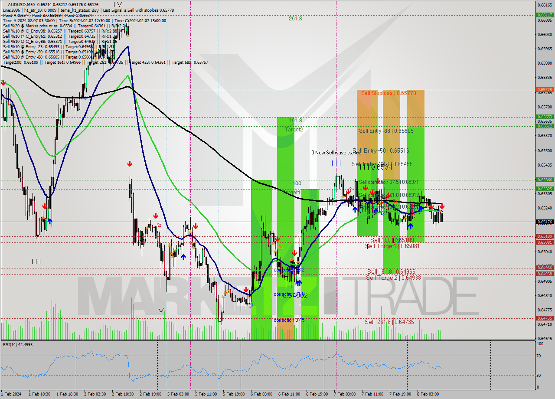Select the '1 Feb 2024' time axis label
The width and height of the screenshot is (555, 399).
(10, 394)
